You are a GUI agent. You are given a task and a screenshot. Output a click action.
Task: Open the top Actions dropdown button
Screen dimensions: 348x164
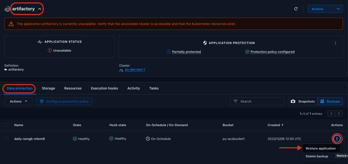325,9
